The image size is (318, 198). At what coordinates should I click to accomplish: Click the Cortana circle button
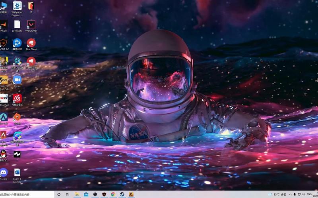point(59,194)
